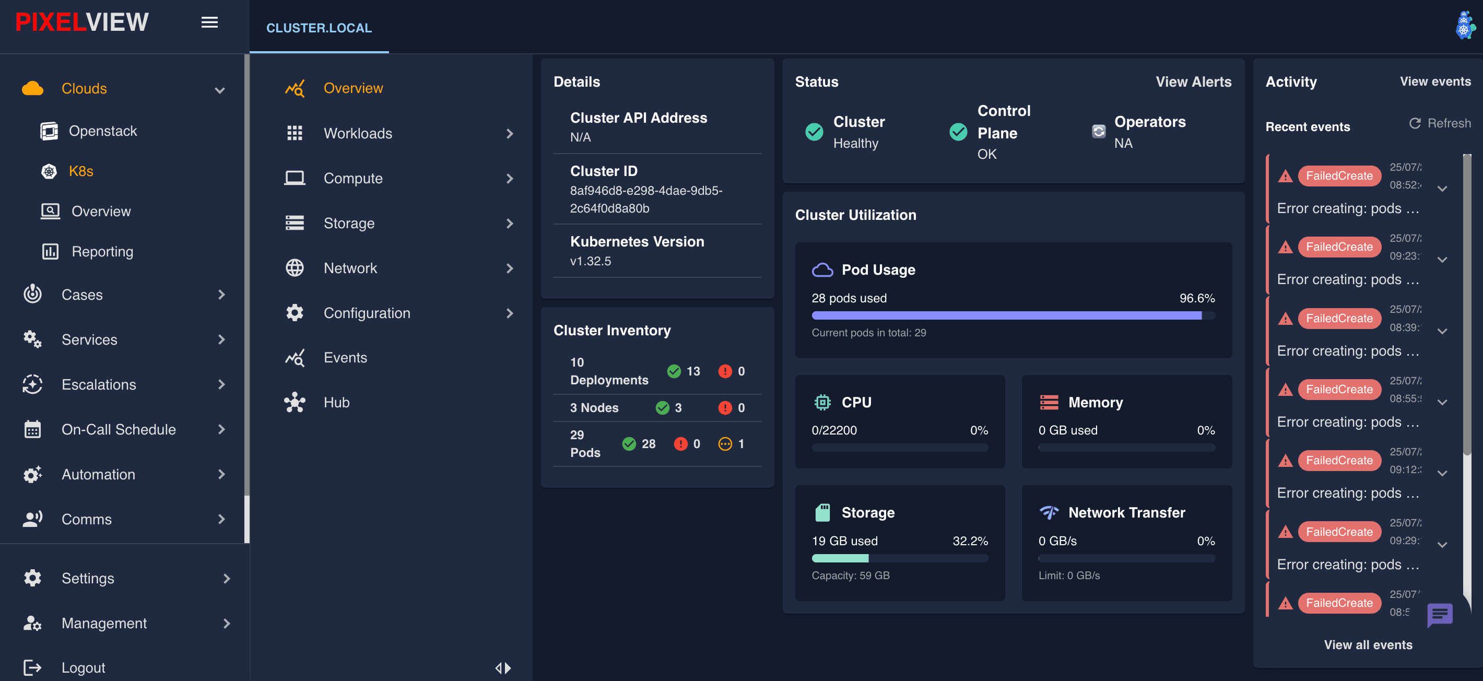Expand the Cases submenu chevron

[x=221, y=294]
